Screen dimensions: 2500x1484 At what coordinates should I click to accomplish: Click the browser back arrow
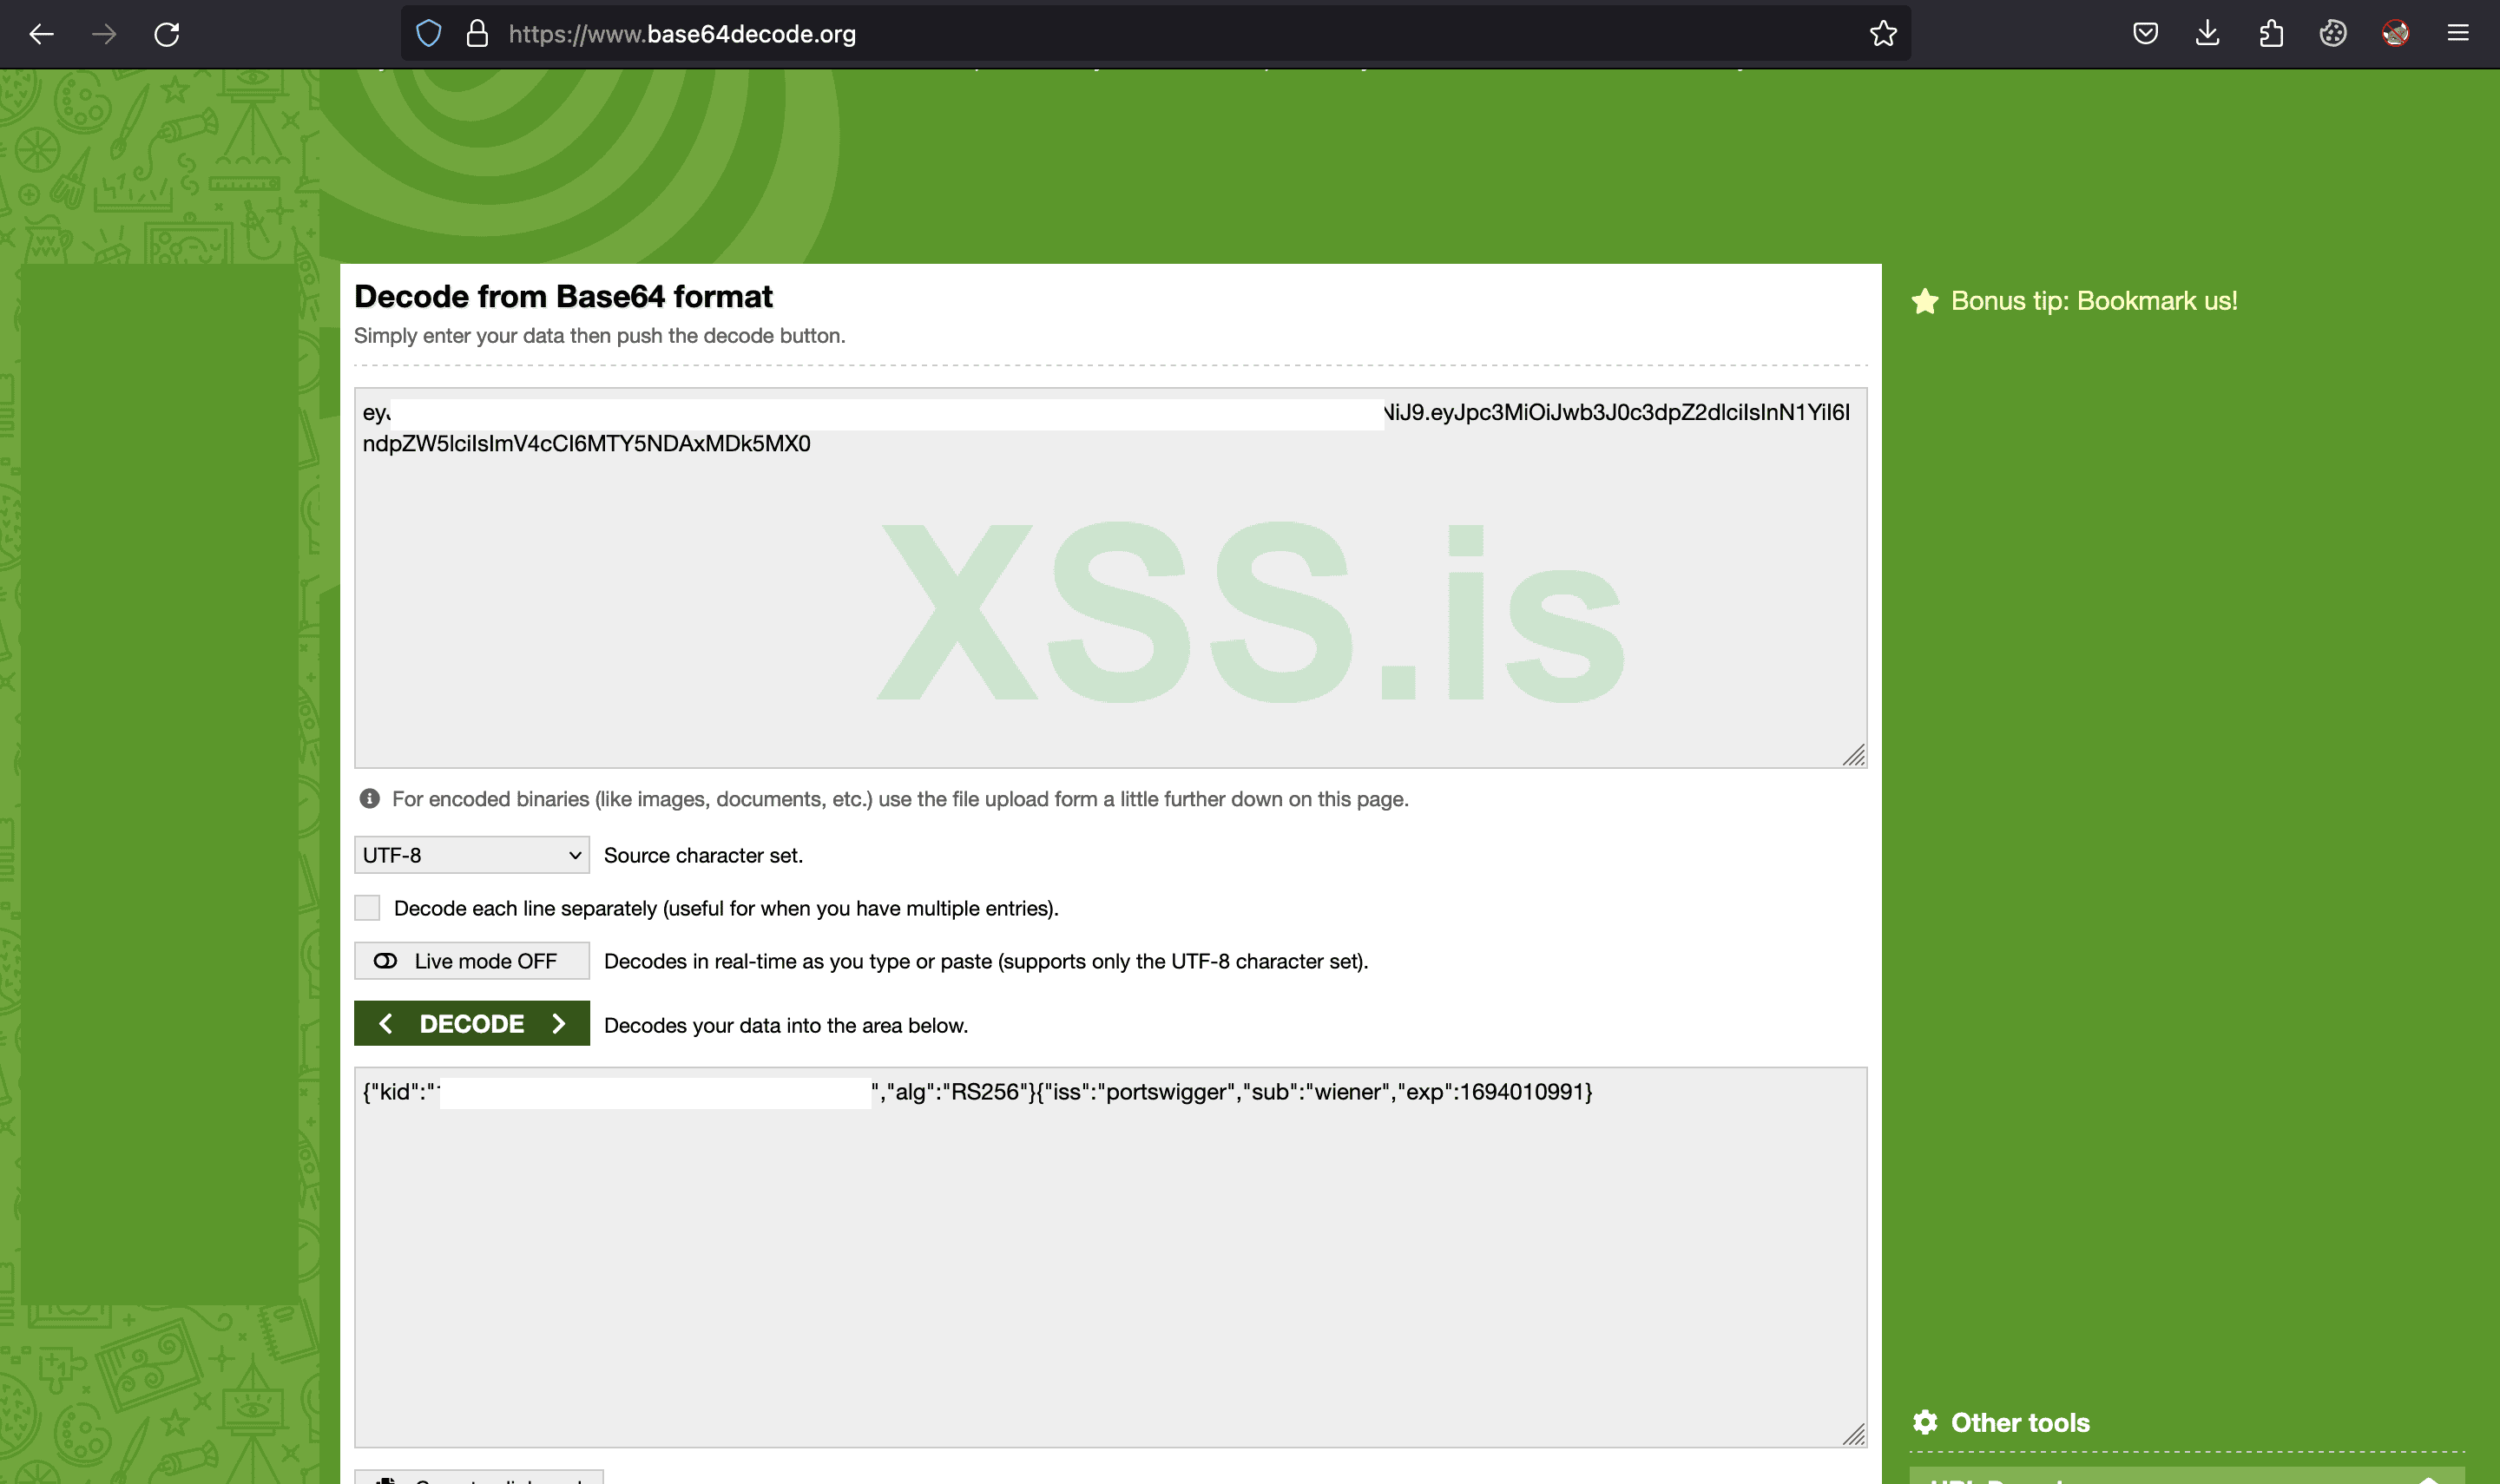click(x=41, y=34)
